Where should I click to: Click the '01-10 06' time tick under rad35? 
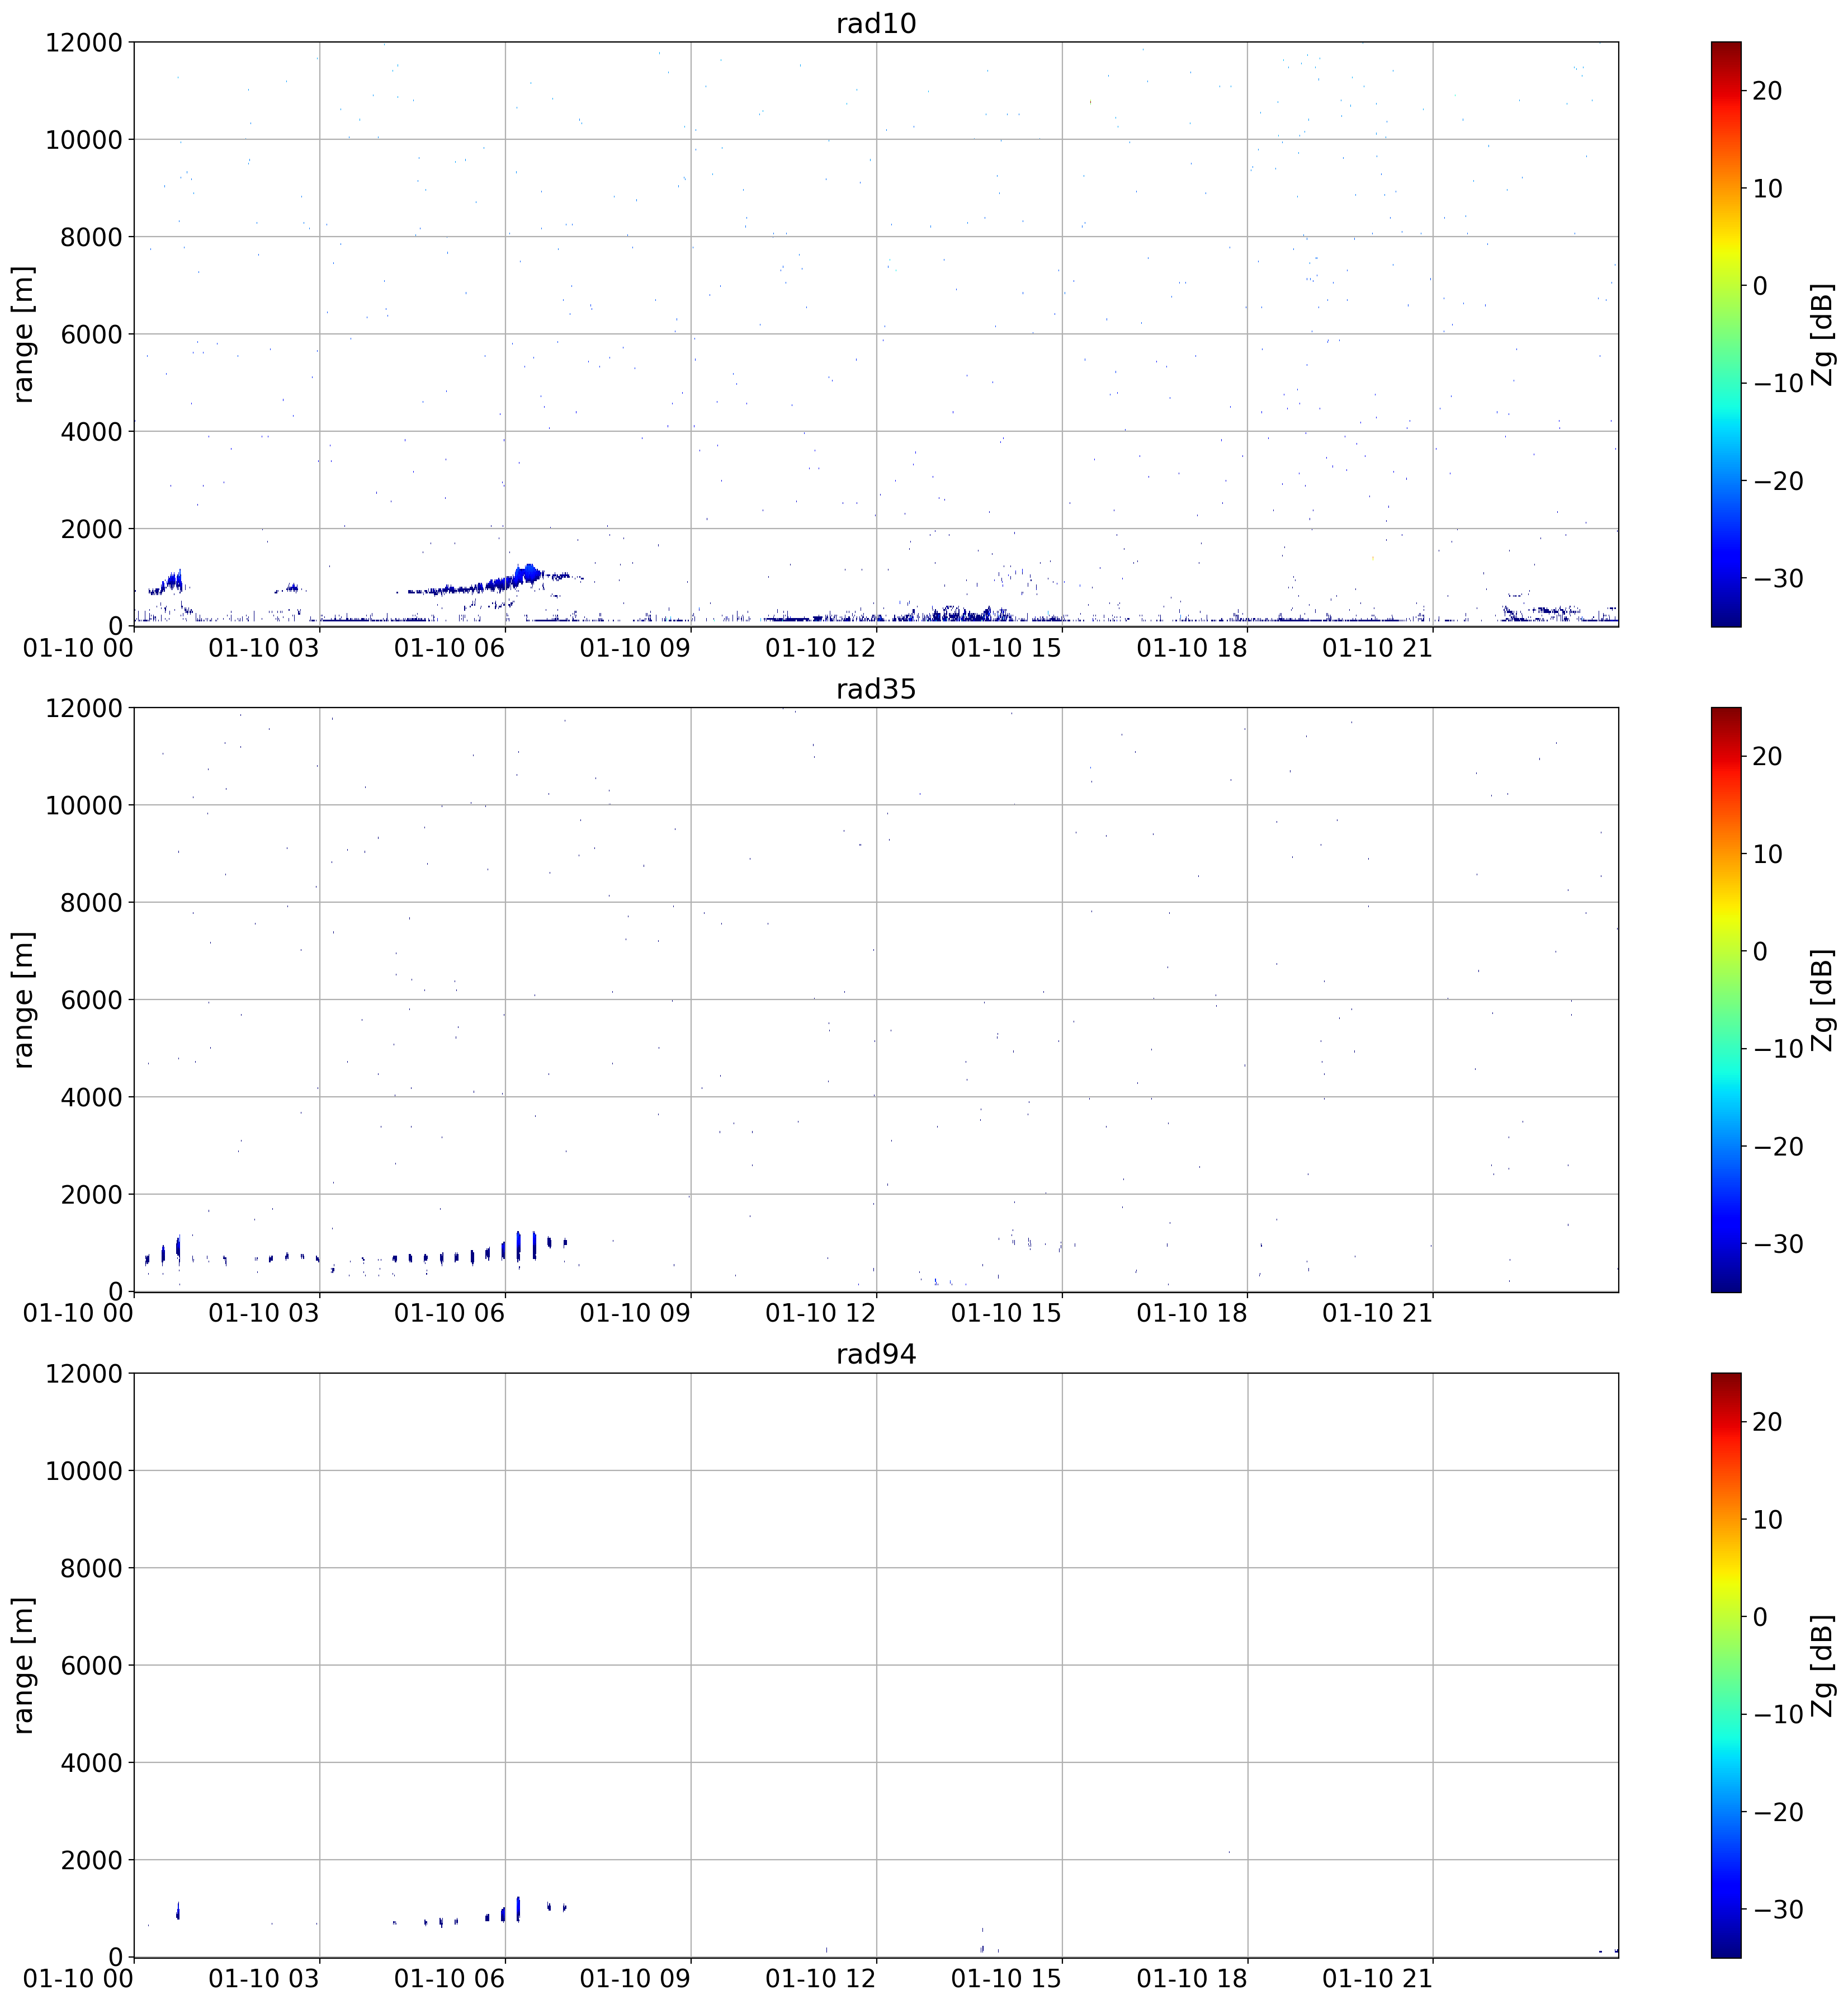click(x=450, y=1314)
